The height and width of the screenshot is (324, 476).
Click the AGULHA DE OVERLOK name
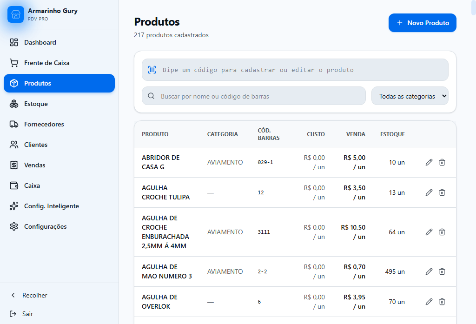pyautogui.click(x=160, y=302)
